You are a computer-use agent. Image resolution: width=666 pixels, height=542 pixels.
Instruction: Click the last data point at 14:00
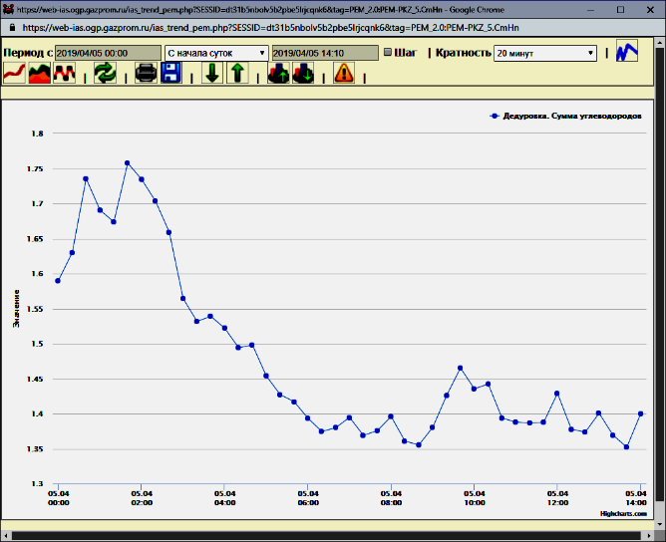coord(640,413)
